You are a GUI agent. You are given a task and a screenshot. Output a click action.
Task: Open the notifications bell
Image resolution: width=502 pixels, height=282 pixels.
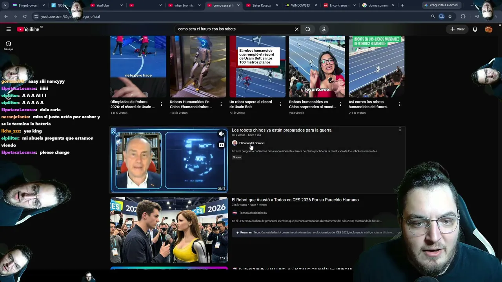click(475, 29)
